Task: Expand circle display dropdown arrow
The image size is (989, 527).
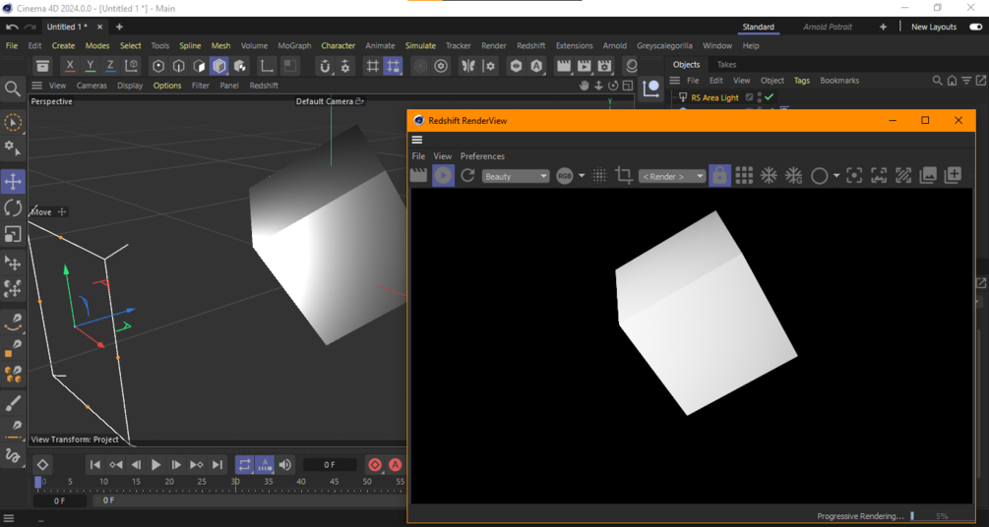Action: point(836,176)
